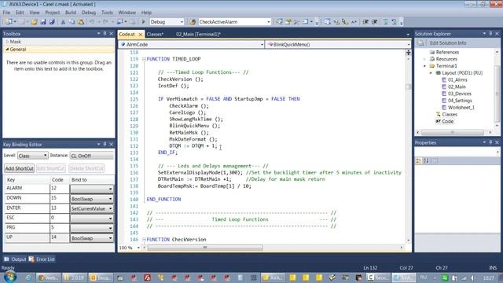This screenshot has width=503, height=283.
Task: Click the code editor vertical scrollbar thumb
Action: pyautogui.click(x=408, y=87)
